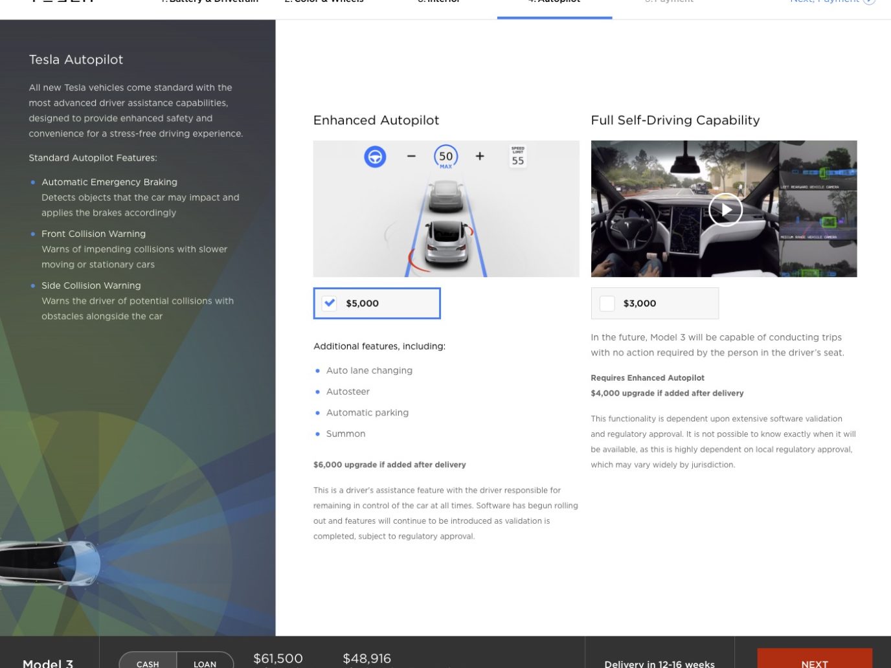Click the speed limit 55 sign icon
Viewport: 891px width, 668px height.
pos(518,157)
